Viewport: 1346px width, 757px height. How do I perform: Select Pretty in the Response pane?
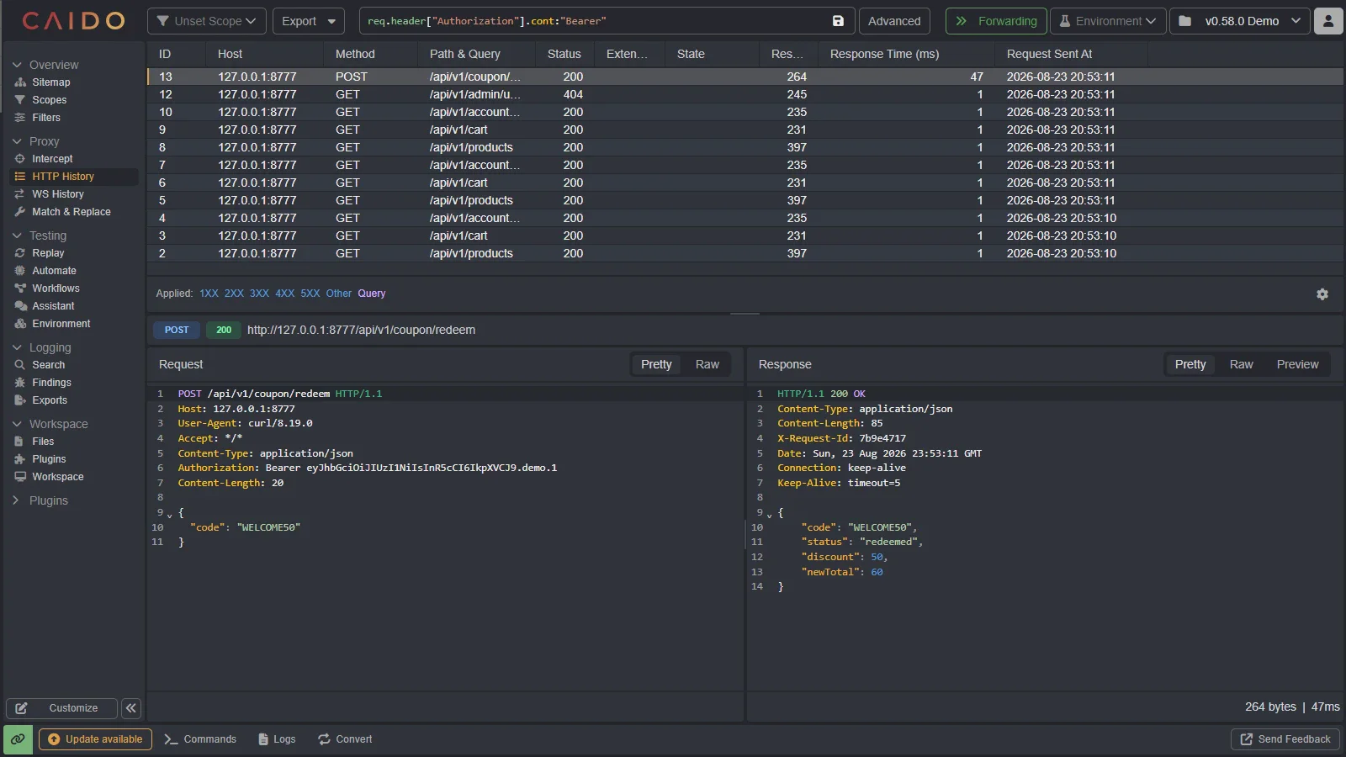tap(1190, 364)
